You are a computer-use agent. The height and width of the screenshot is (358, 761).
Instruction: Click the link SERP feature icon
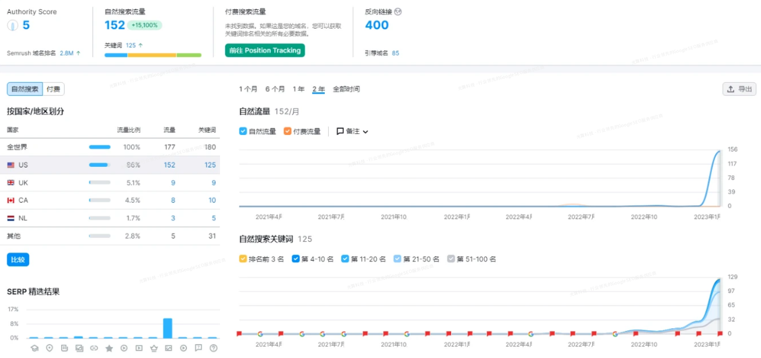(94, 348)
